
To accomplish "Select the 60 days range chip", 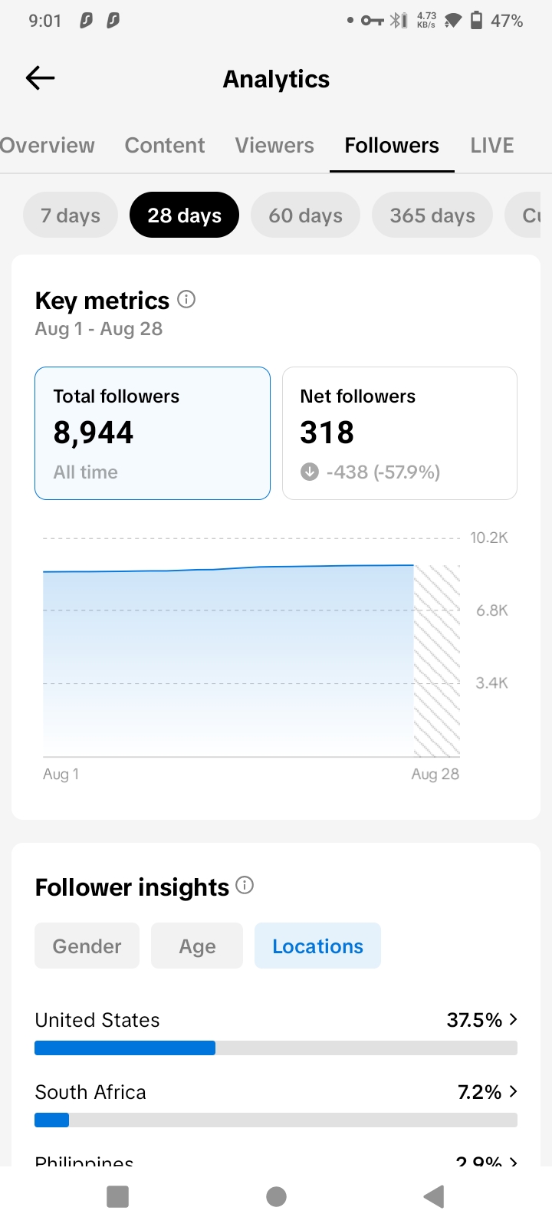I will click(305, 215).
